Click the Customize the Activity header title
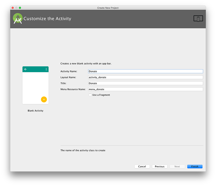This screenshot has height=186, width=216. point(47,19)
